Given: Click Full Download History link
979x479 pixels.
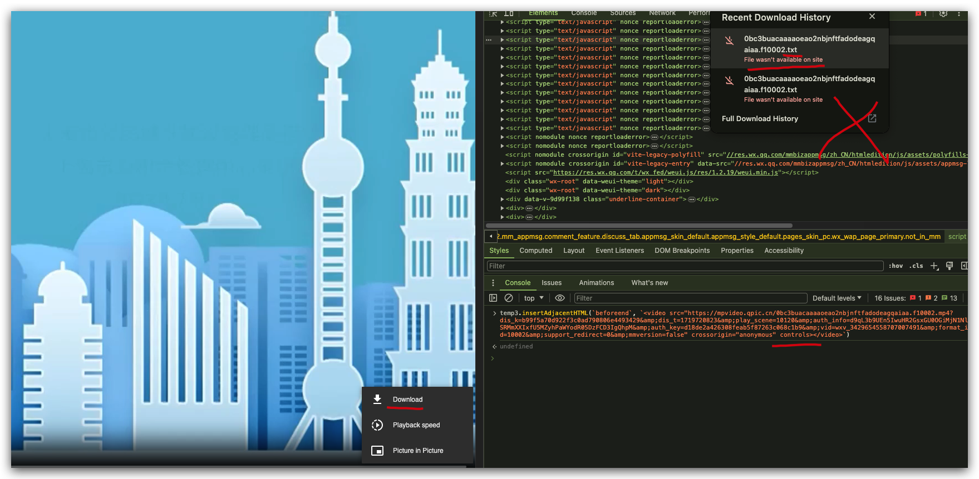Looking at the screenshot, I should [760, 118].
